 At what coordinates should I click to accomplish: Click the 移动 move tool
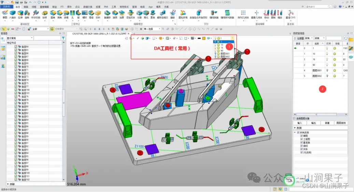267,14
